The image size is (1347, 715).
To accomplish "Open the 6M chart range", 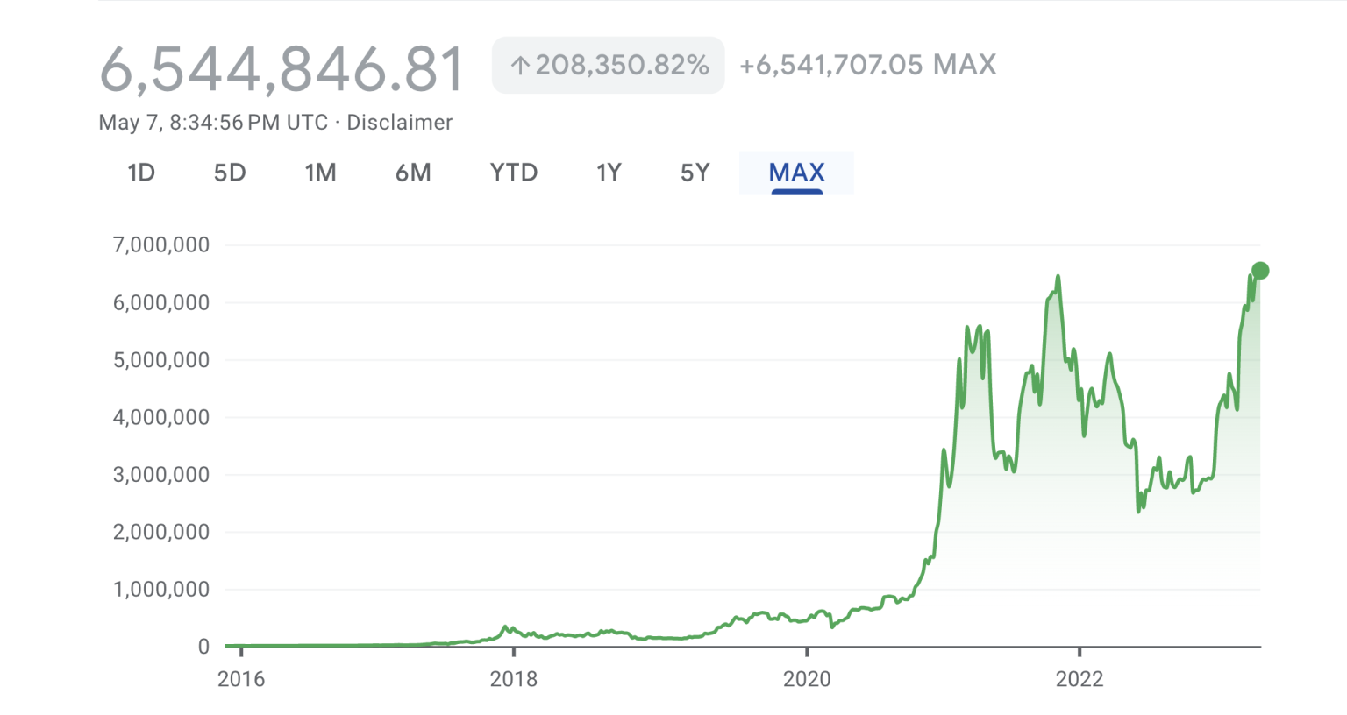I will 413,173.
